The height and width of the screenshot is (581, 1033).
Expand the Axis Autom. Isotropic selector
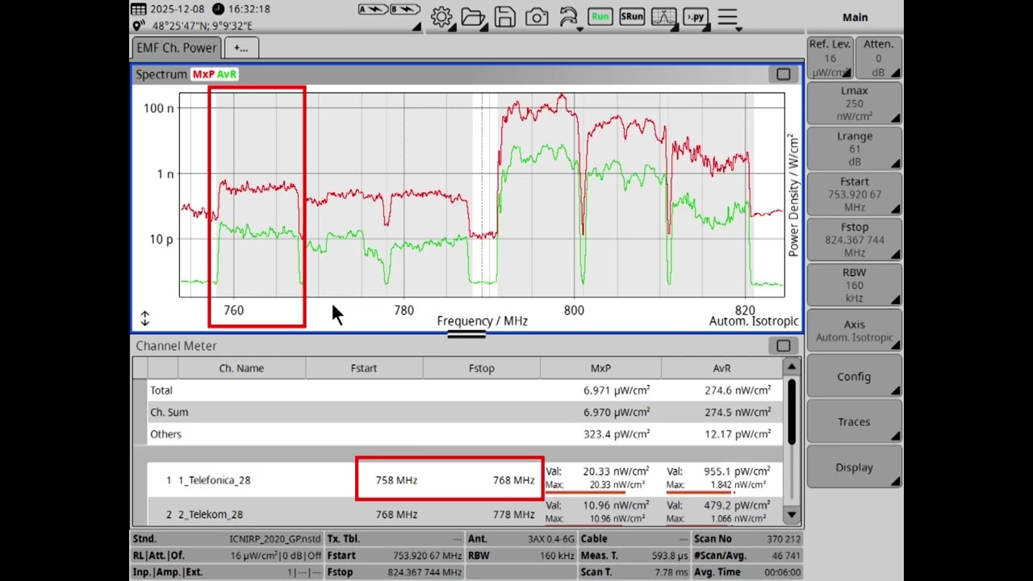[853, 330]
